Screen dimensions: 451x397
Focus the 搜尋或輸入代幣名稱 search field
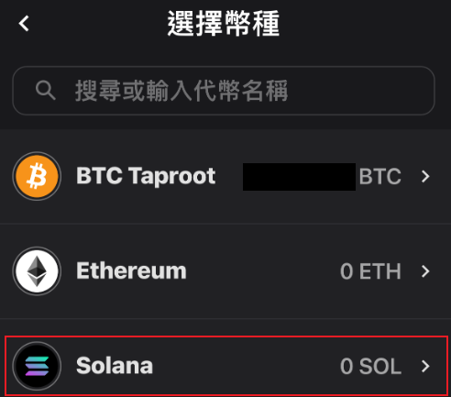[x=224, y=91]
